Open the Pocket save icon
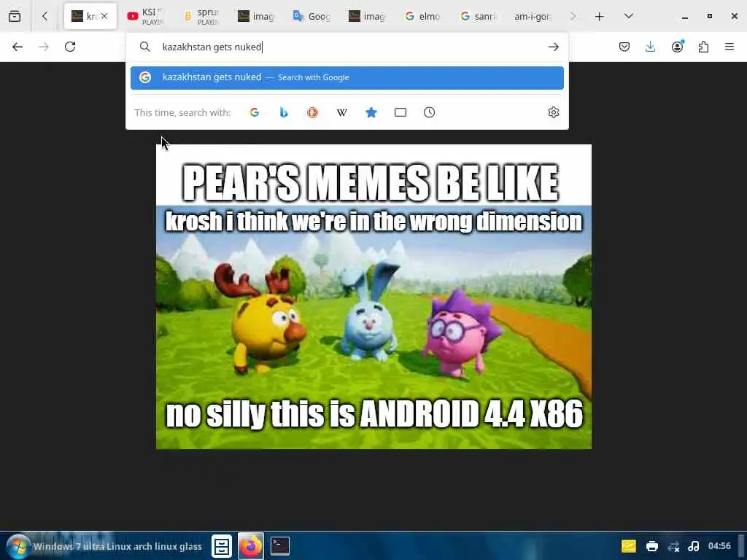Viewport: 747px width, 560px height. [x=624, y=47]
